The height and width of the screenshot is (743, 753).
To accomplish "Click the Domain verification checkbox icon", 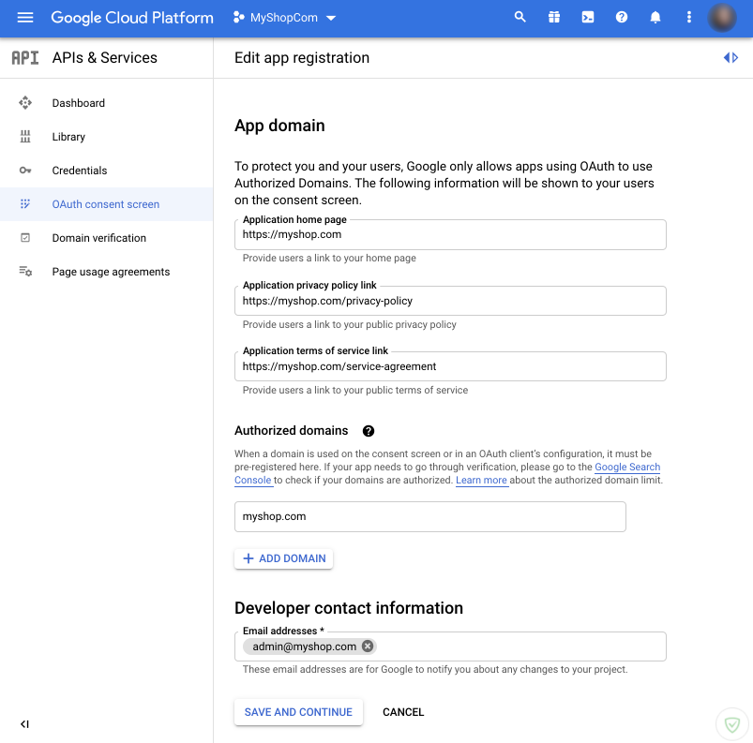I will pos(25,238).
